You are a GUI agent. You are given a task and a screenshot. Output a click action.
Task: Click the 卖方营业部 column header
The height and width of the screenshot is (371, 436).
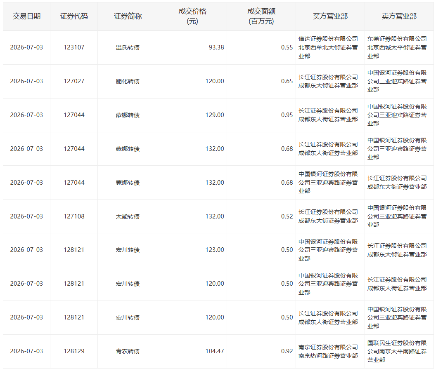pos(399,16)
